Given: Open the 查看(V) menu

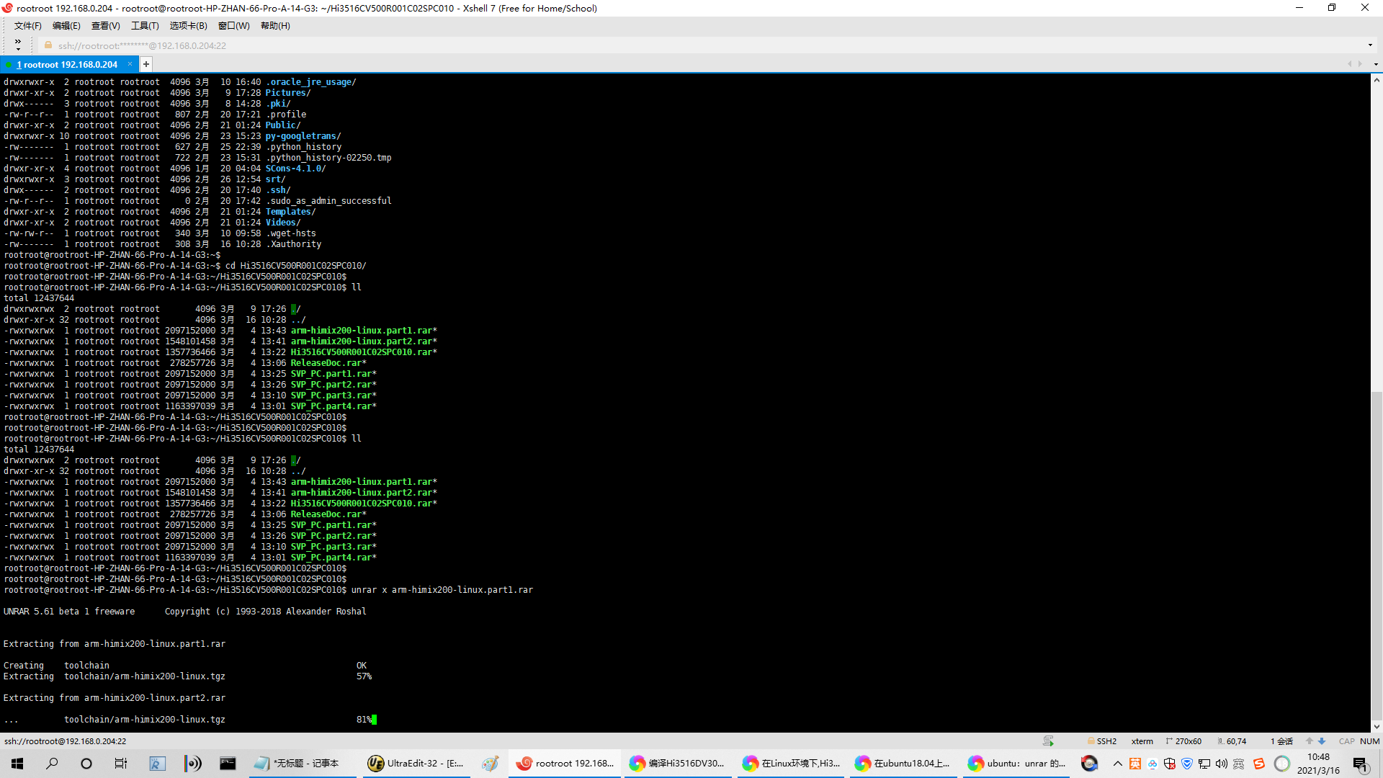Looking at the screenshot, I should click(x=105, y=26).
